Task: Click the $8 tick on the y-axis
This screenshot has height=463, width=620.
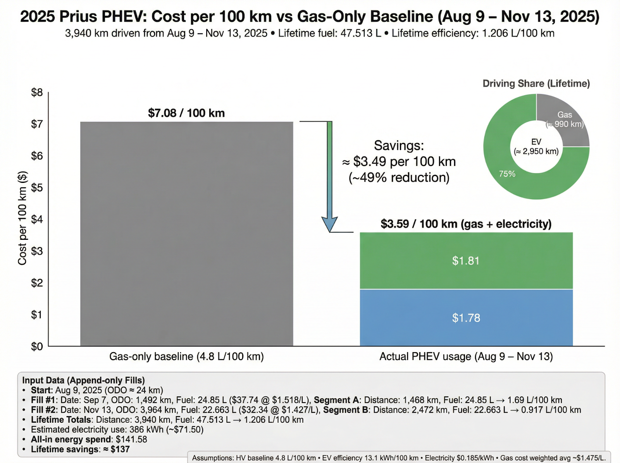Action: click(37, 92)
